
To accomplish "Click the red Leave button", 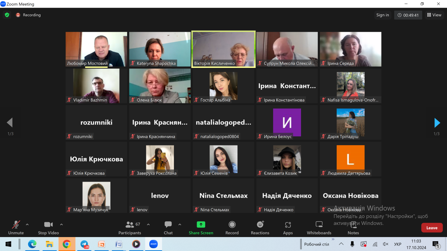I will tap(432, 228).
